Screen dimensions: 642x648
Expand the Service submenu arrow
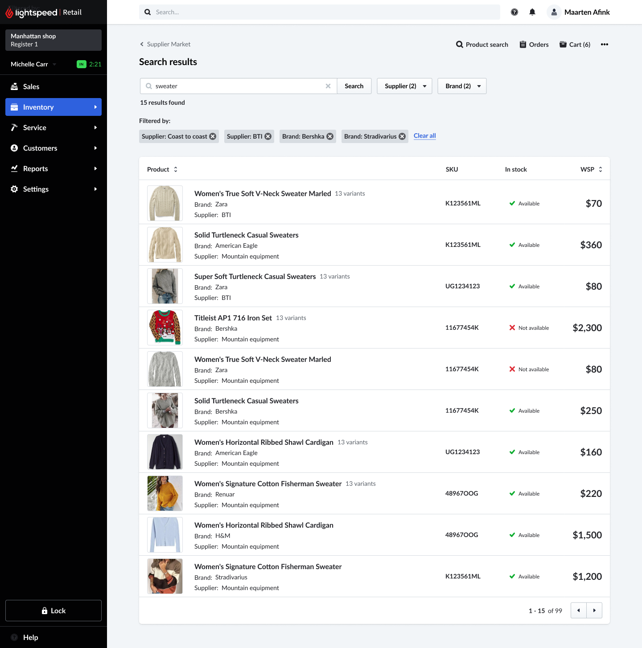[95, 127]
